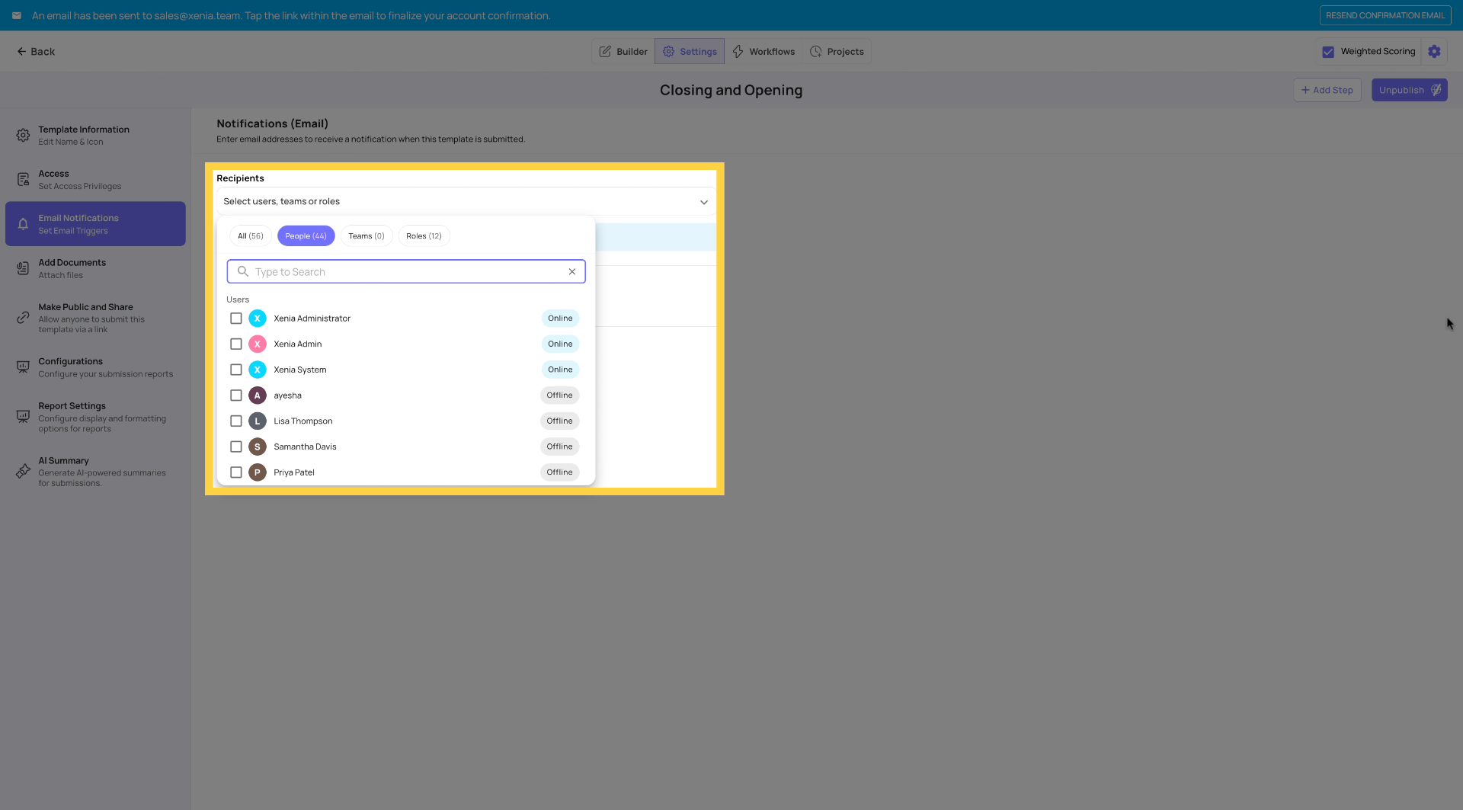Screen dimensions: 1463x810
Task: Switch to the Teams (0) filter
Action: (367, 236)
